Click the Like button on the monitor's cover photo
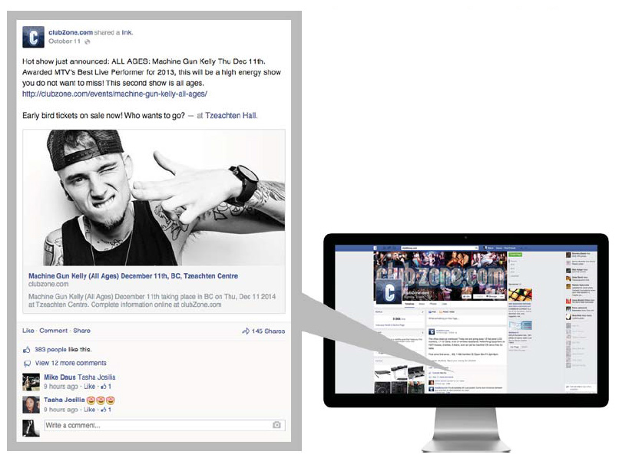Screen dimensions: 619x458 [467, 296]
